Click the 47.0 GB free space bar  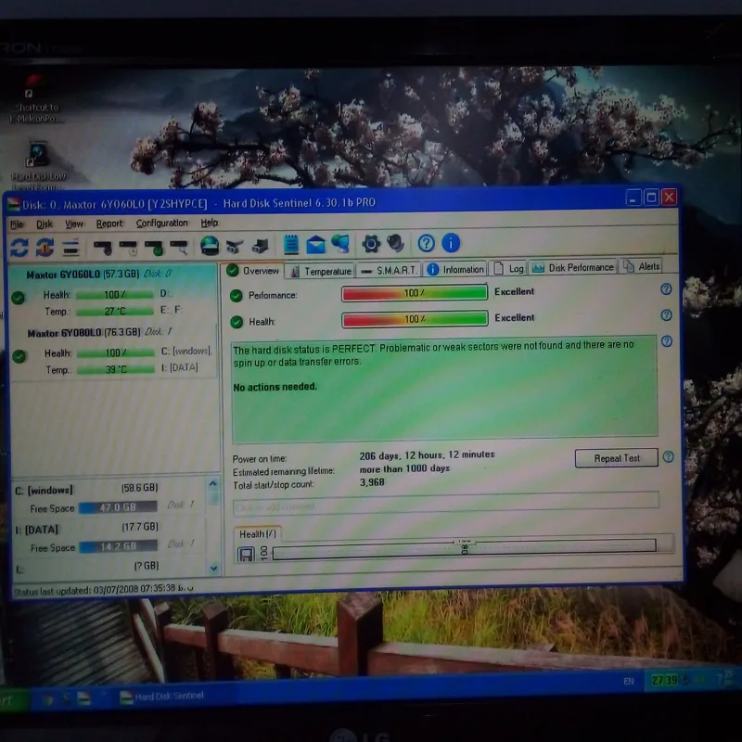(x=118, y=507)
